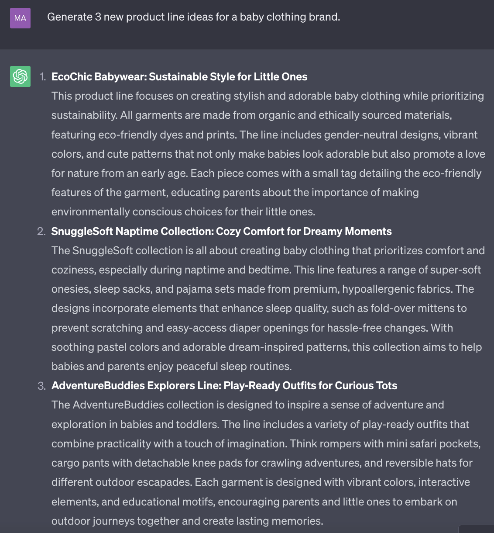The image size is (494, 533).
Task: Click the phrase 'Sustainable Style for Little Ones'
Action: pos(228,77)
